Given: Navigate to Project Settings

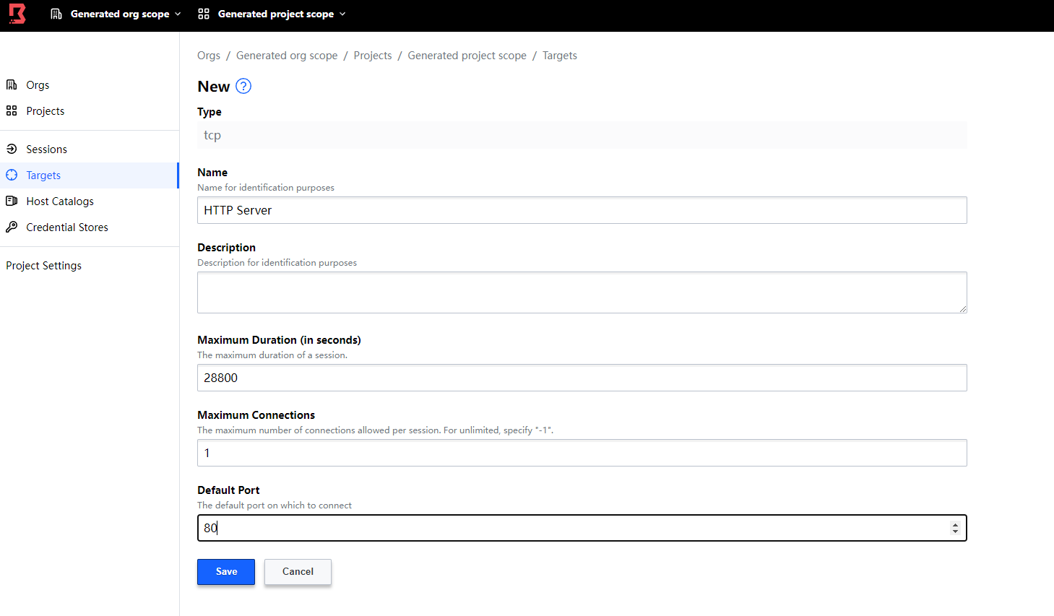Looking at the screenshot, I should 43,265.
